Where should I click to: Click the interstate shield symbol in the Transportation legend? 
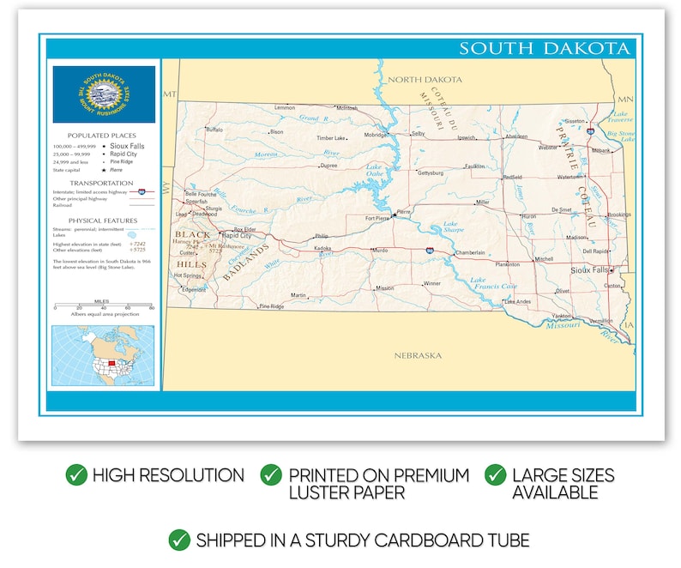click(x=142, y=191)
